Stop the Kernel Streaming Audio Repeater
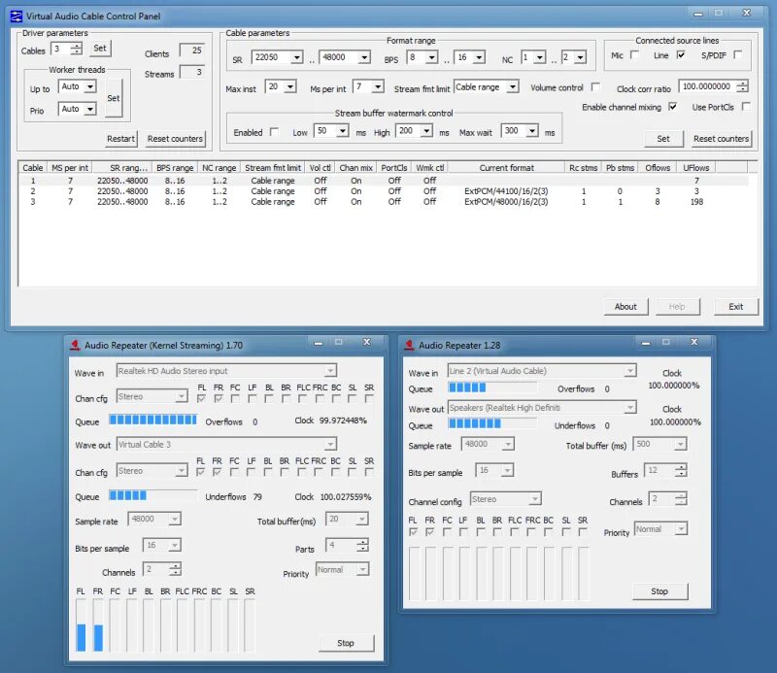 point(346,643)
